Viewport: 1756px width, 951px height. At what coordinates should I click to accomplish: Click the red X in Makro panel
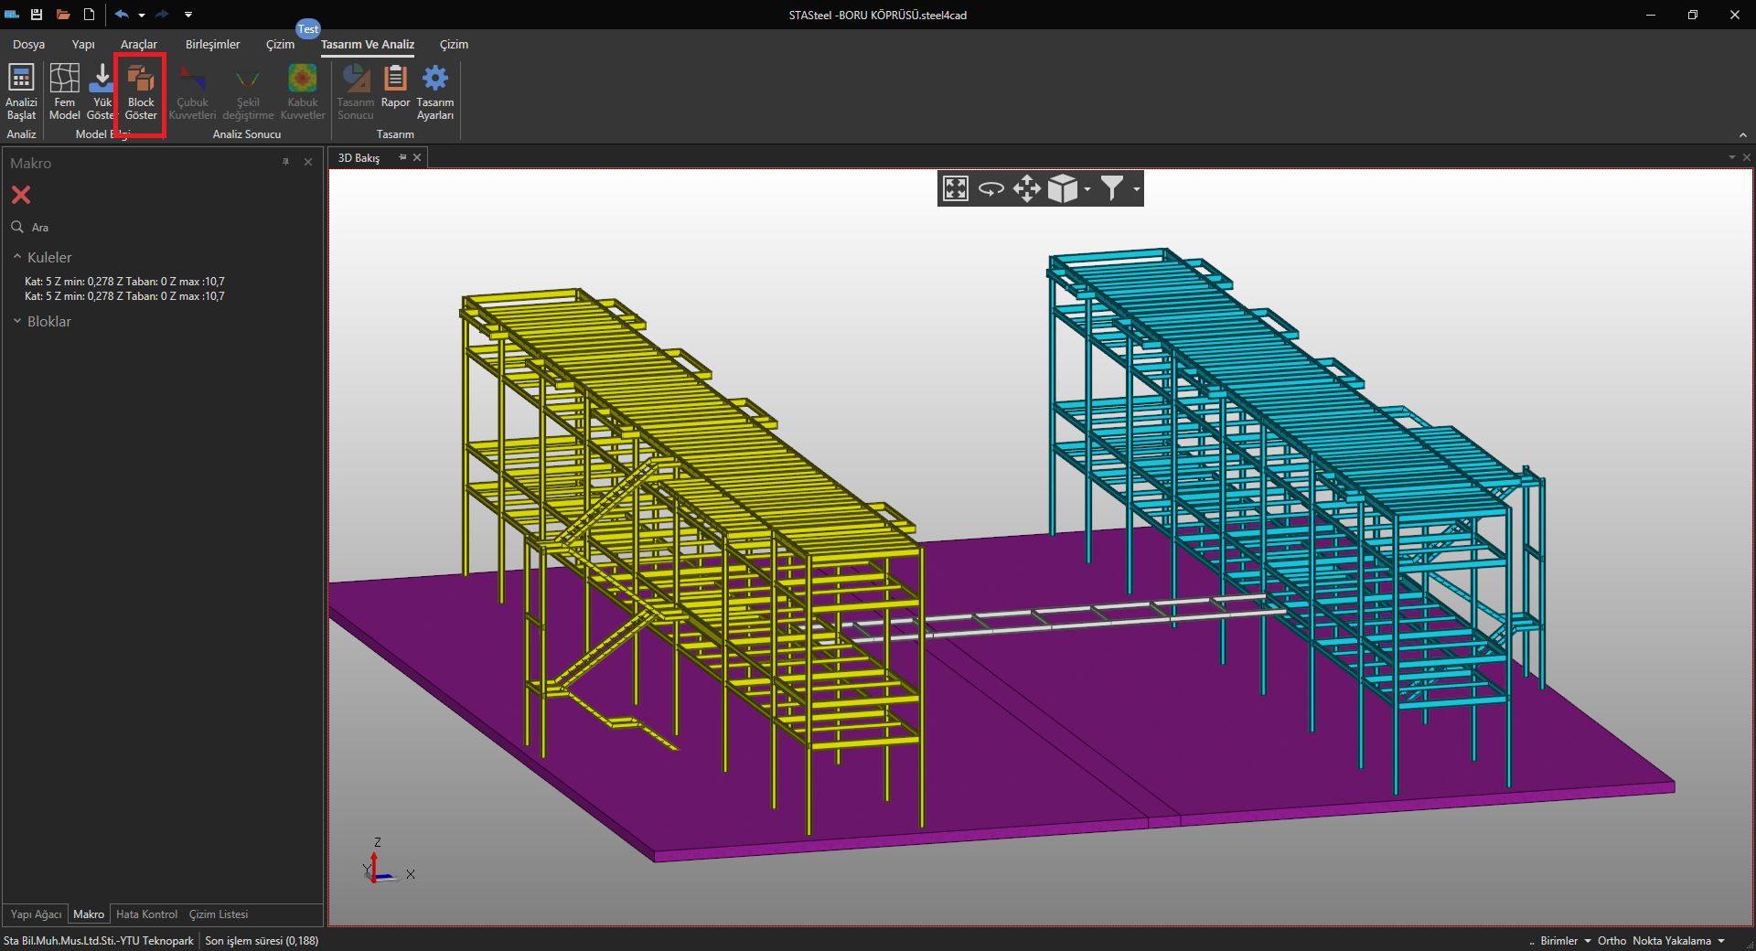click(21, 195)
